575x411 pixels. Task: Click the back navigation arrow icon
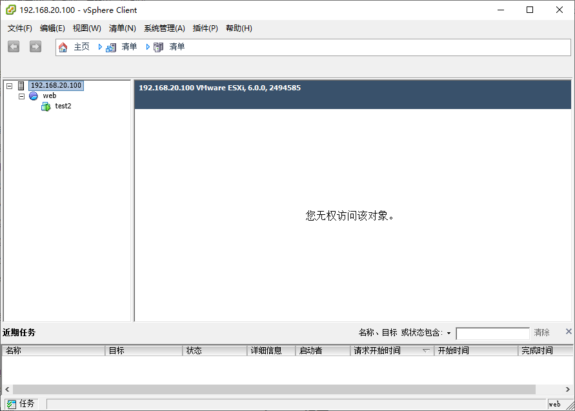point(14,46)
